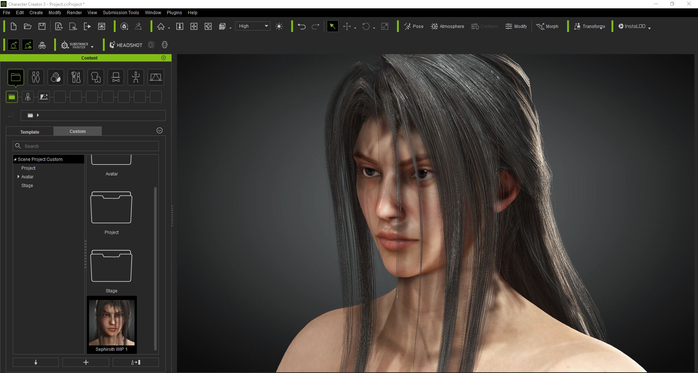Collapse Scene Project Custom tree node
Image resolution: width=698 pixels, height=373 pixels.
point(15,159)
